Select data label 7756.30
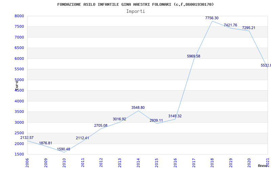 212,18
